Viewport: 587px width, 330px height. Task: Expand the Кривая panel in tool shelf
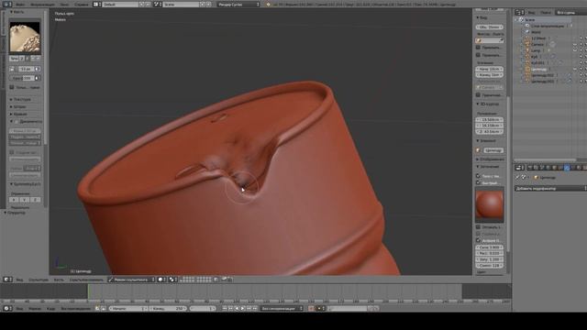click(x=18, y=114)
